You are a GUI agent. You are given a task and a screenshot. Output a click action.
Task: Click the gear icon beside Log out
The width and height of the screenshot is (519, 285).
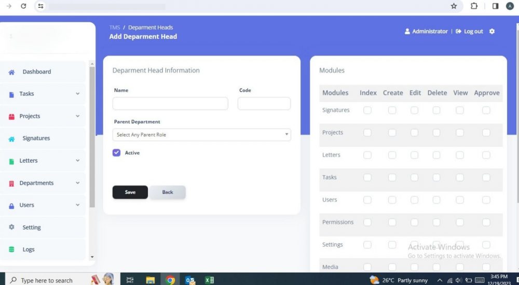[x=492, y=32]
